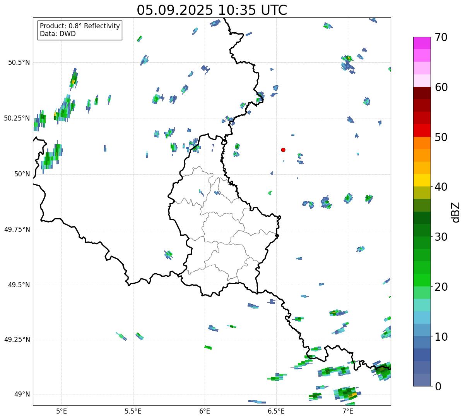Click the red dot marker on the map
This screenshot has height=419, width=465.
coord(283,150)
